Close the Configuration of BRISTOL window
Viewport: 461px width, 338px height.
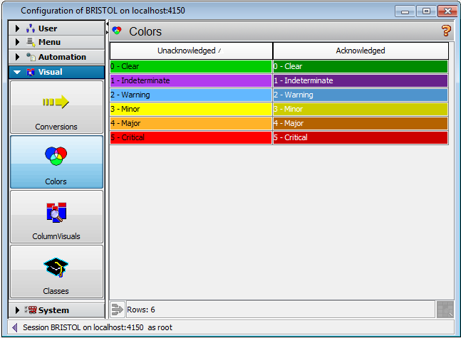pos(447,11)
